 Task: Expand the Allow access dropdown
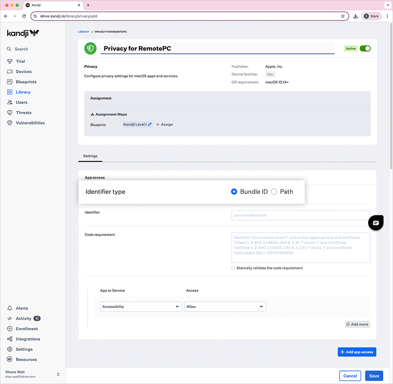coord(225,307)
